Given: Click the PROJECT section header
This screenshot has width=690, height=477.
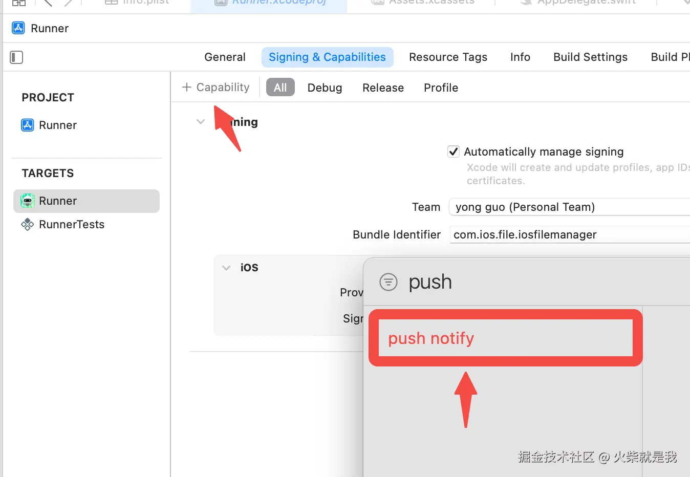Looking at the screenshot, I should (x=48, y=98).
